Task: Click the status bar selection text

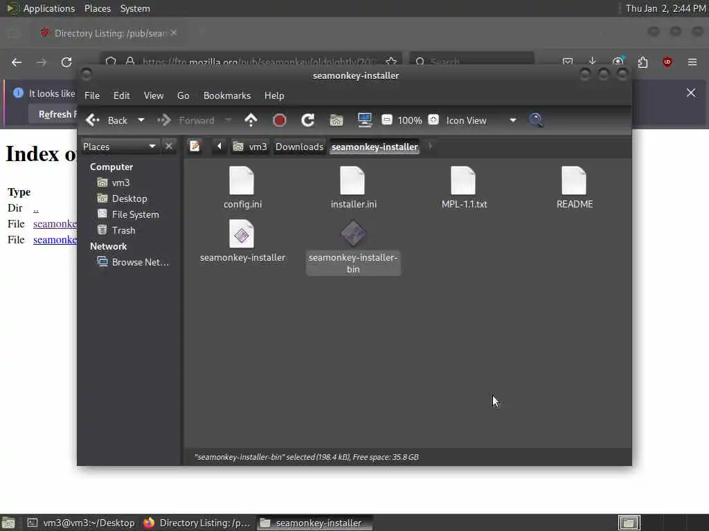Action: click(307, 457)
